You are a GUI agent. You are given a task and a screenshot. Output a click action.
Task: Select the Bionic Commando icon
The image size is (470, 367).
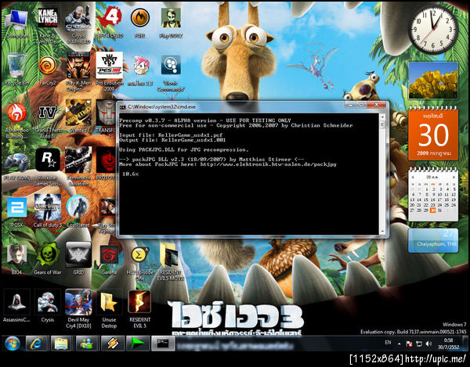pyautogui.click(x=171, y=73)
